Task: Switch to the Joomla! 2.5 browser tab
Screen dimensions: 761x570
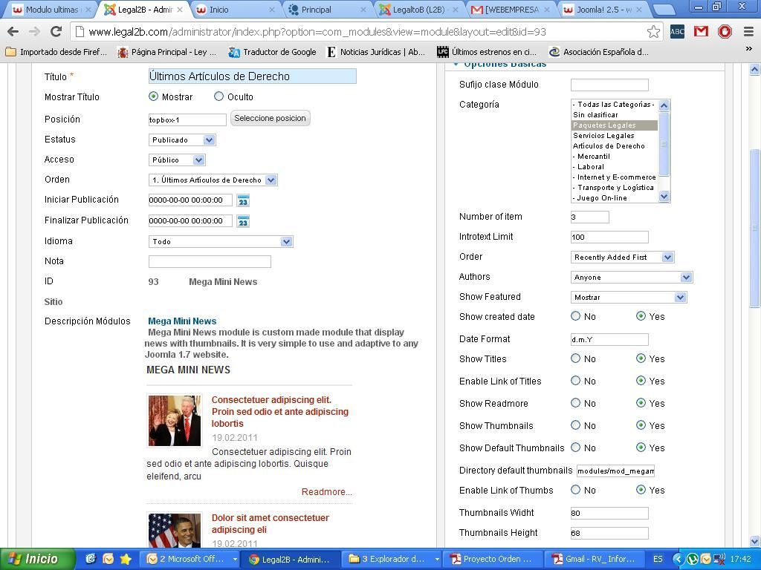Action: [603, 9]
